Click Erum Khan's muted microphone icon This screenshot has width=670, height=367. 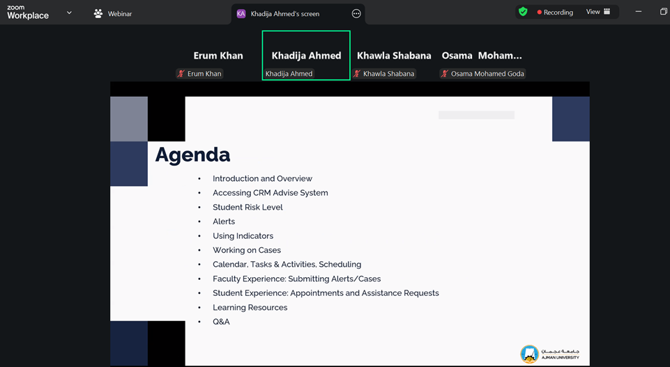point(181,74)
